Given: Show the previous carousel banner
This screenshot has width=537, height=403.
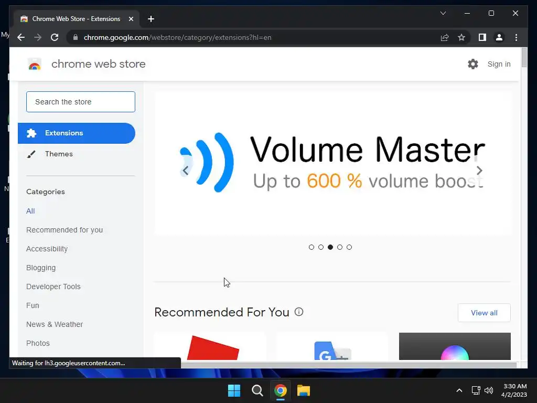Looking at the screenshot, I should [x=185, y=171].
